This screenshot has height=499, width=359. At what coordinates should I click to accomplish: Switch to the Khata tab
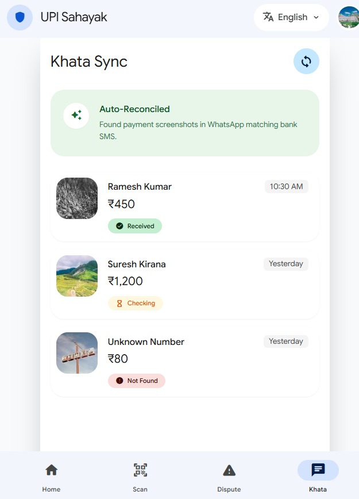(318, 475)
